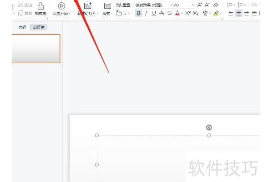Start slideshow from current slide play icon
Screen dimensions: 273x182
[x=61, y=6]
